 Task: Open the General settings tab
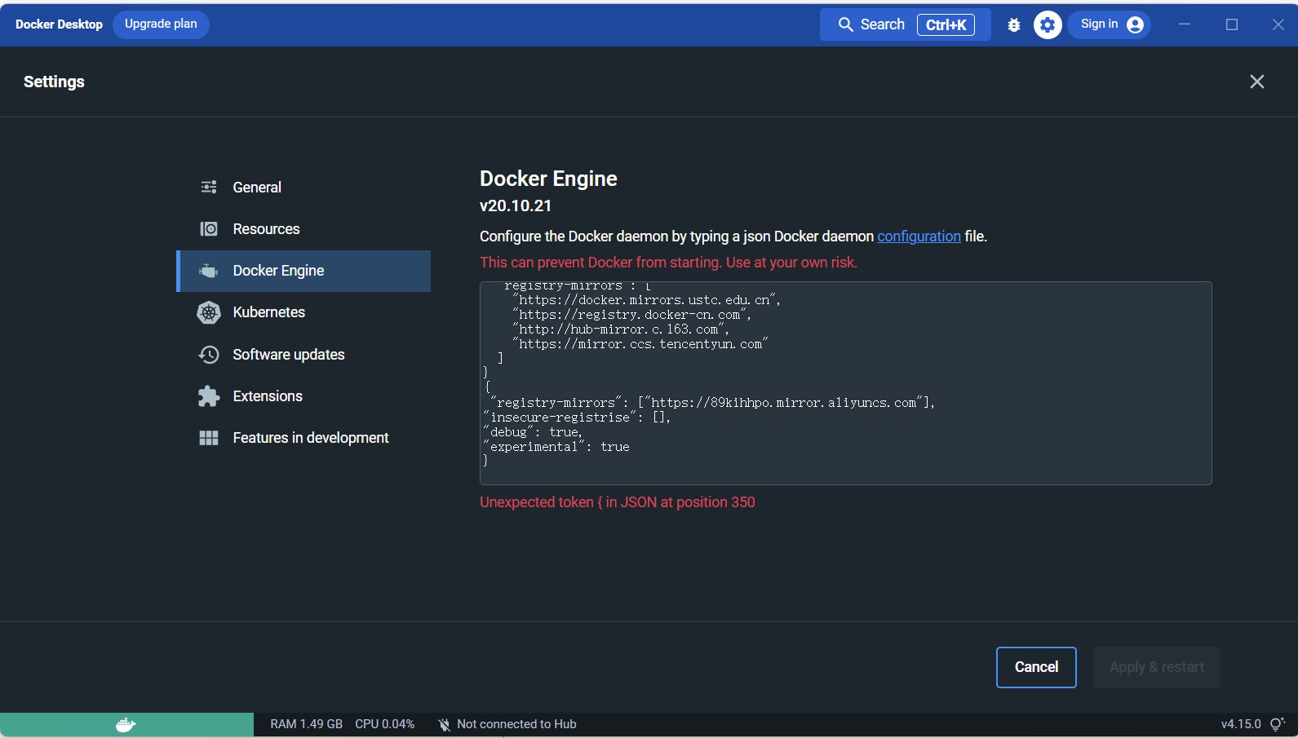303,188
